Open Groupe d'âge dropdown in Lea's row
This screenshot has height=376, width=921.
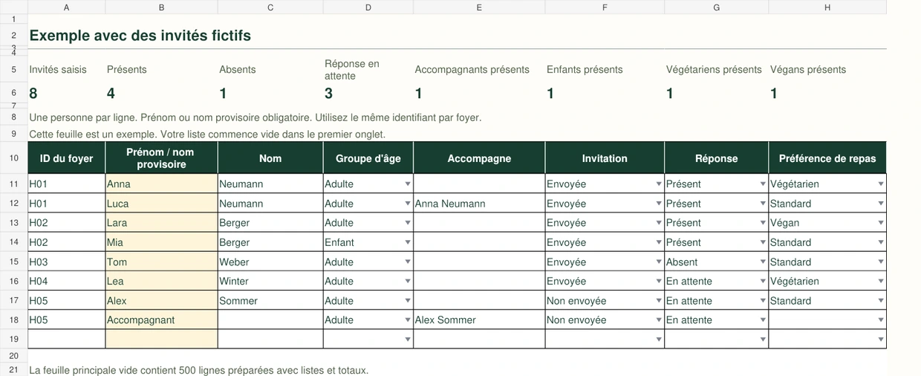408,281
